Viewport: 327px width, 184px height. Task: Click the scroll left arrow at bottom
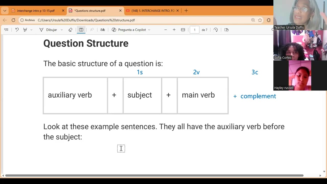click(x=3, y=176)
